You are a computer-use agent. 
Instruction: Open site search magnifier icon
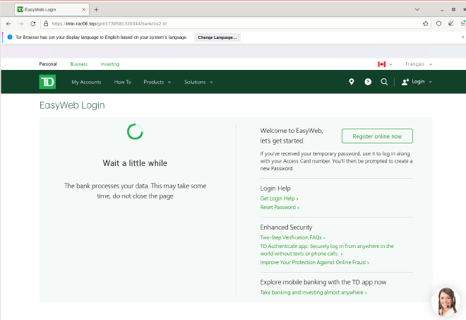pyautogui.click(x=384, y=82)
